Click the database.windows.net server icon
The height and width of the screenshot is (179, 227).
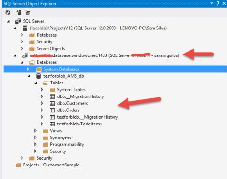coord(25,55)
